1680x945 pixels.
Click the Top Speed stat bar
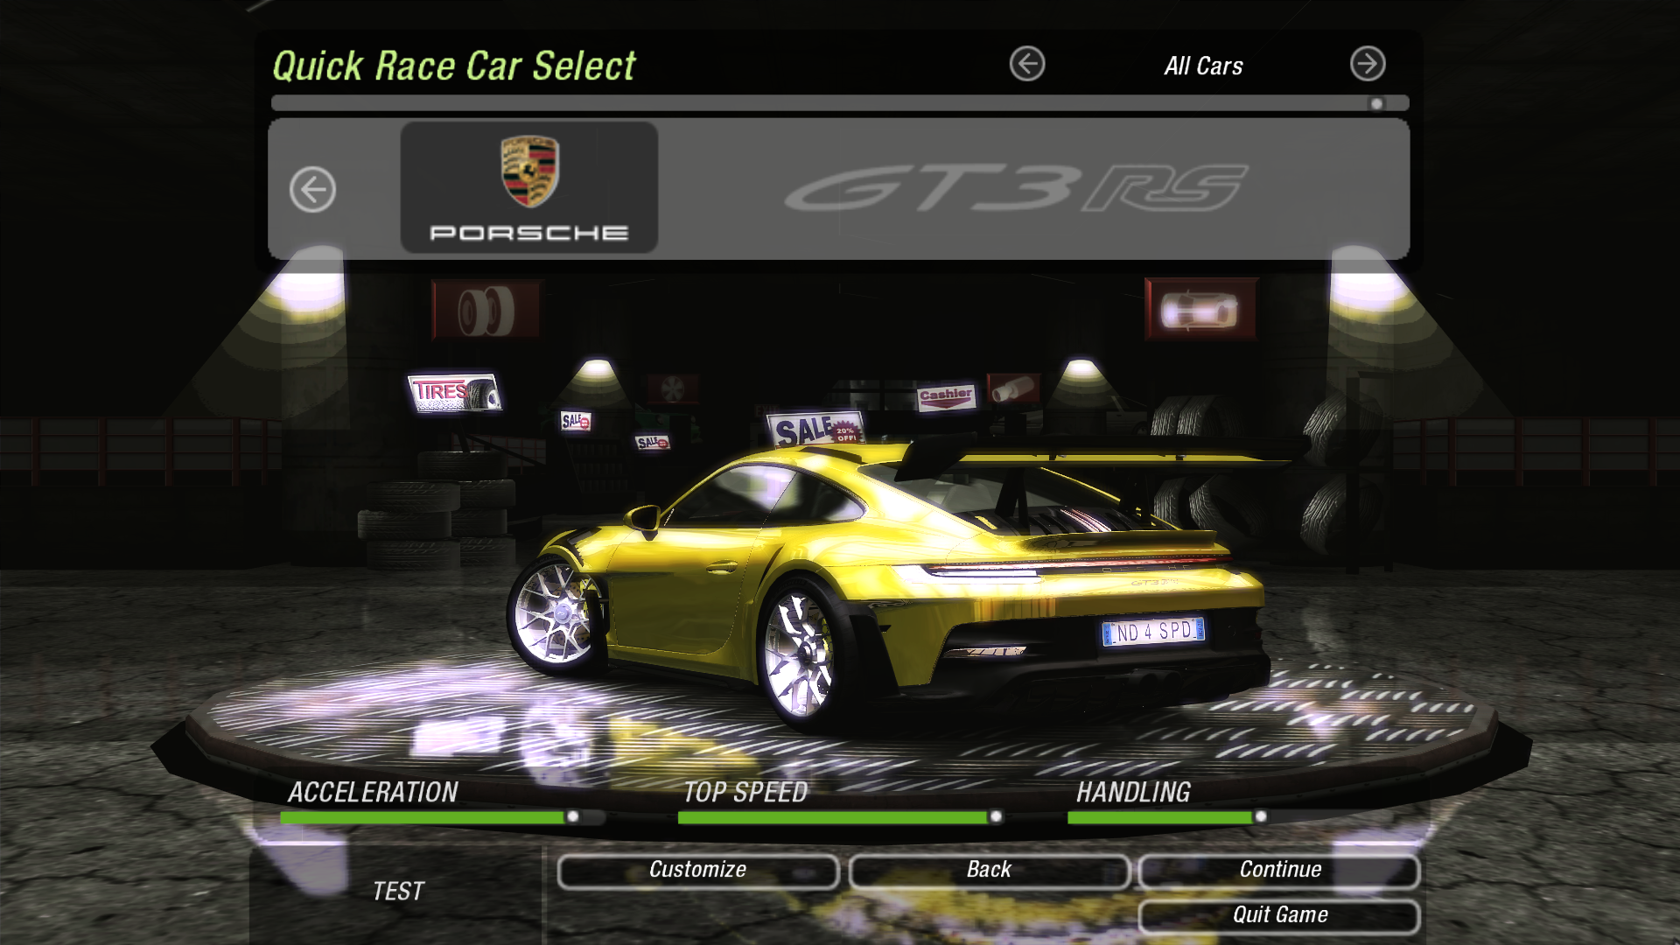(841, 817)
